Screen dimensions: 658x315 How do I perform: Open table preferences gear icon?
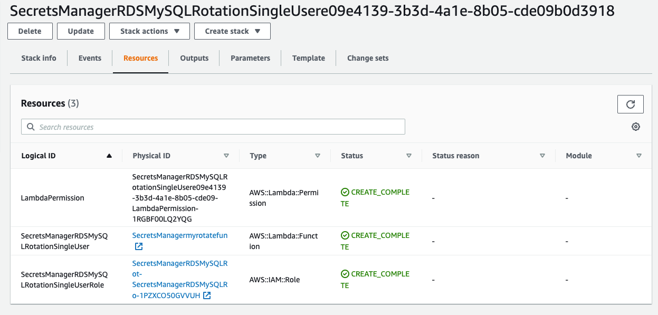coord(636,127)
